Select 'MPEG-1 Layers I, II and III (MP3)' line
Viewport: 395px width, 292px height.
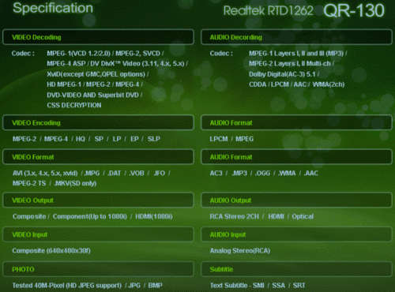click(x=298, y=54)
